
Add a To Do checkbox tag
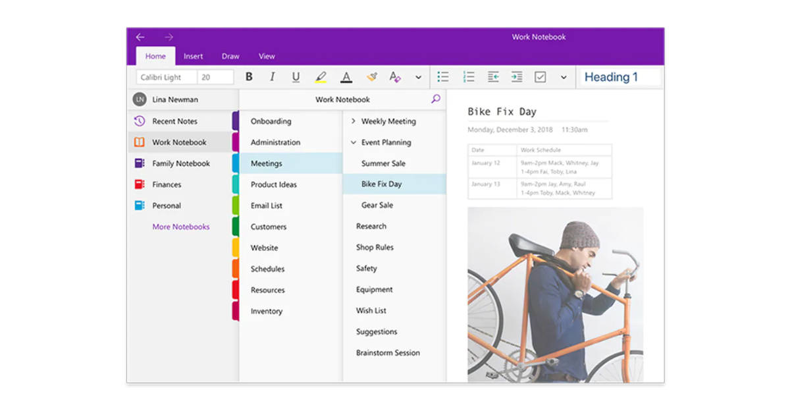point(540,77)
